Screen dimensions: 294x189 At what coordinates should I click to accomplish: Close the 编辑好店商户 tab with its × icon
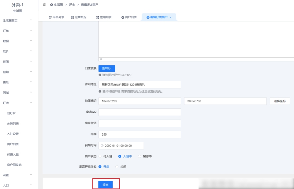[x=171, y=17]
